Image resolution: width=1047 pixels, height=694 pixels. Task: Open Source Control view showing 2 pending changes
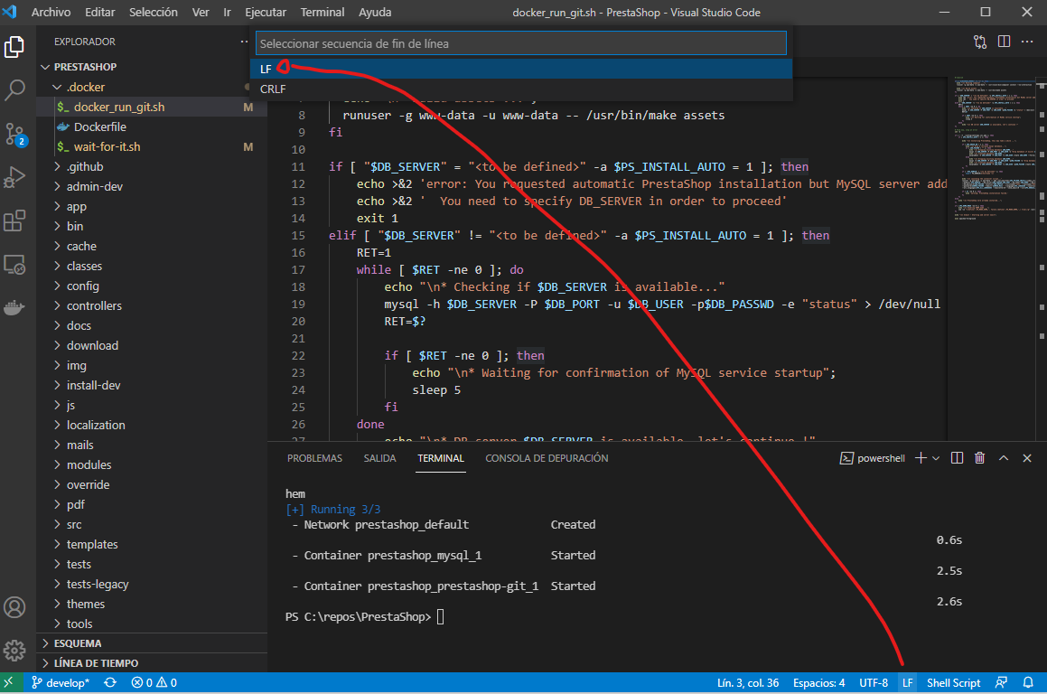[x=14, y=134]
